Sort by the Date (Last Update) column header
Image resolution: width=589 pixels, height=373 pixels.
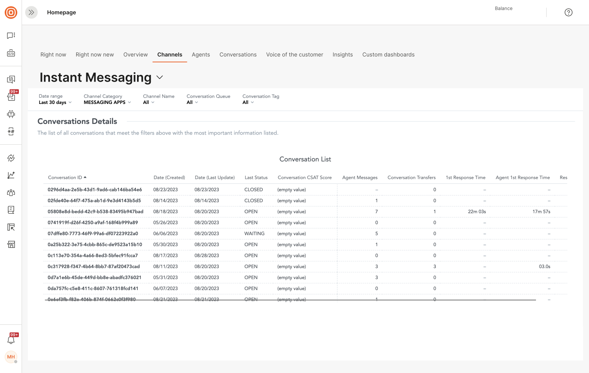pos(215,178)
